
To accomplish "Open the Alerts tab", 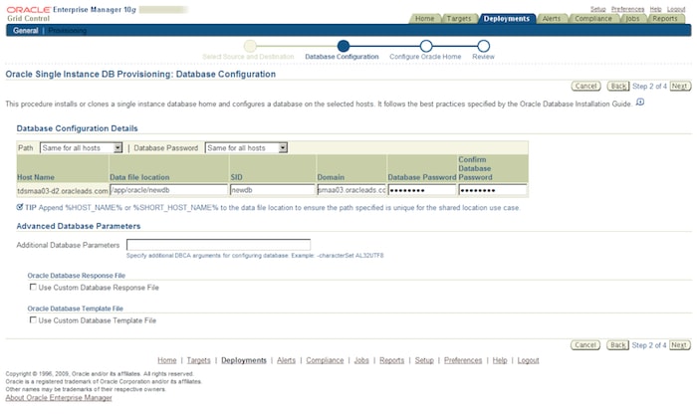I will coord(552,19).
